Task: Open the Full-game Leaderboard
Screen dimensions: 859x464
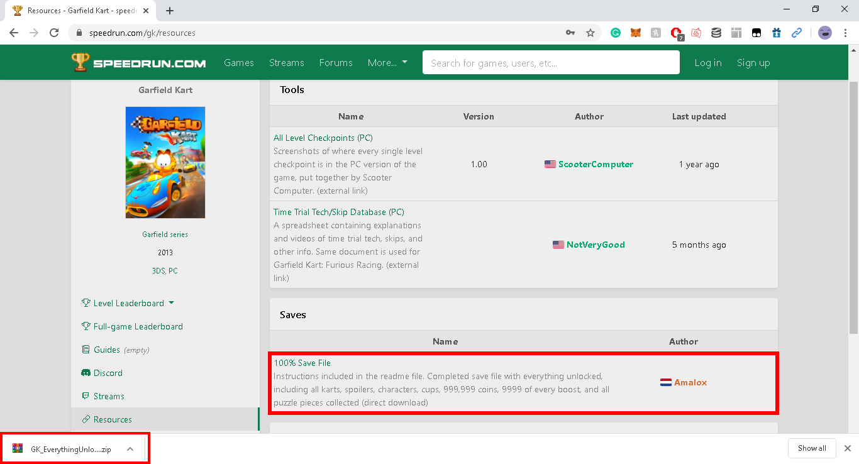Action: pos(138,326)
